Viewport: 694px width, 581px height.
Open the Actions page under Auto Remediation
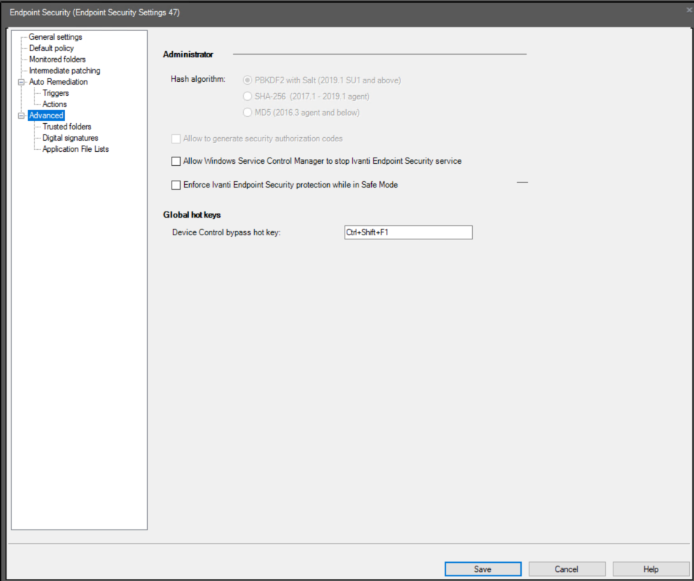[x=55, y=104]
